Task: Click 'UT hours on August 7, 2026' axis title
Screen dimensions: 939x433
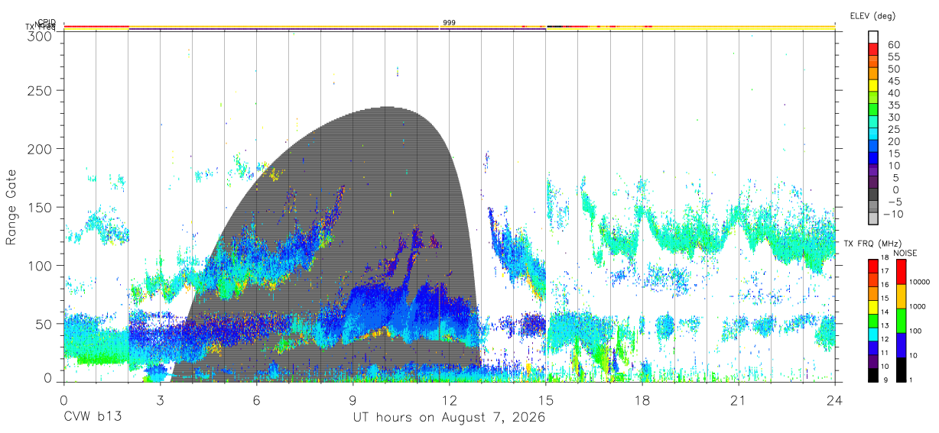Action: point(450,418)
